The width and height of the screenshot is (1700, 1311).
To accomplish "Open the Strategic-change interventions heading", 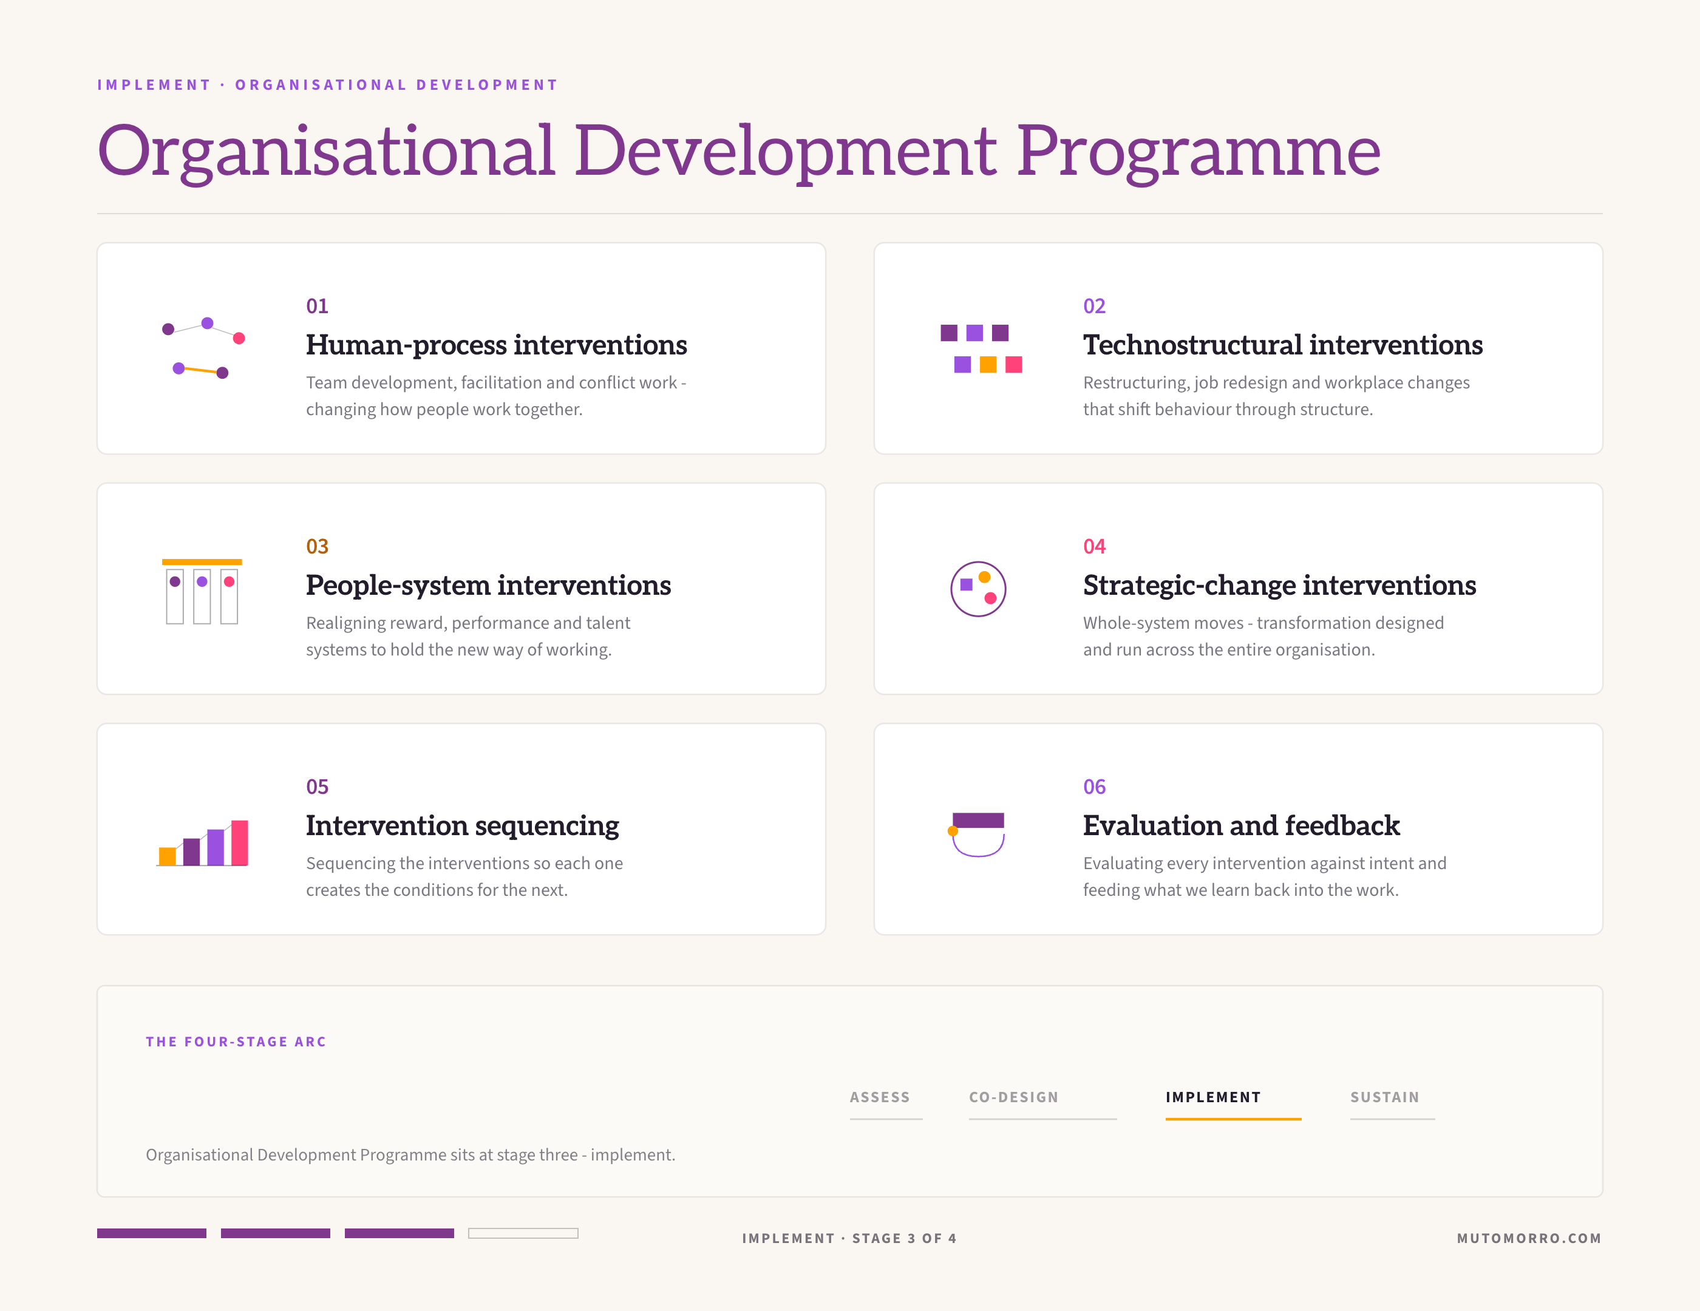I will click(1279, 585).
